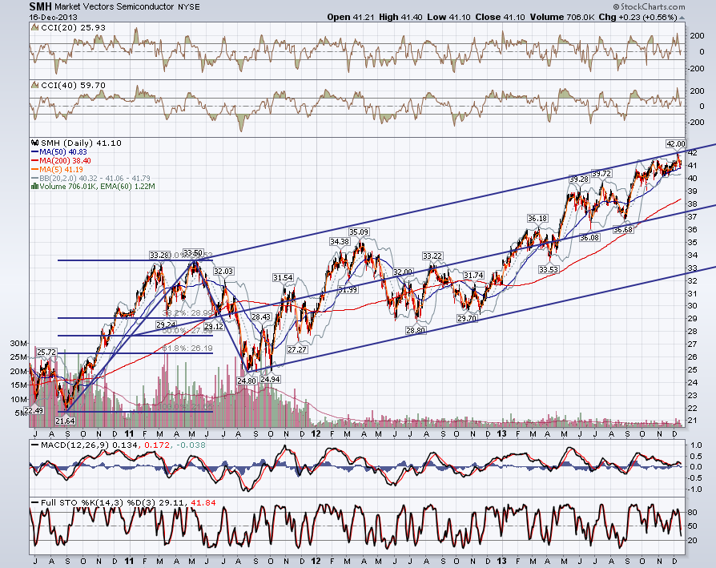Click the 21.64 low price label
Image resolution: width=716 pixels, height=568 pixels.
[65, 421]
